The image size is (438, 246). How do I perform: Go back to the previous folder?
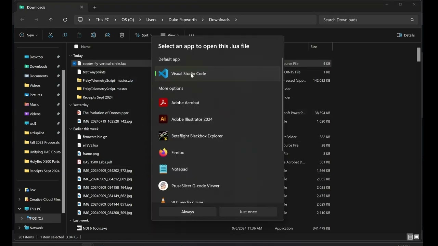pos(22,20)
